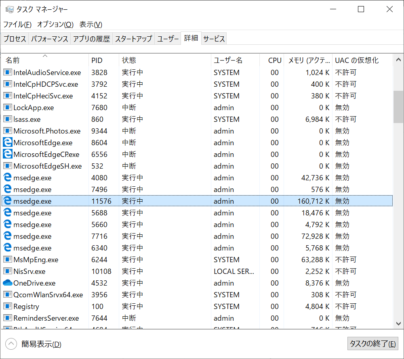Click the Edge icon for msedge.exe PID 5660
Screen dimensions: 404x359
[x=7, y=224]
